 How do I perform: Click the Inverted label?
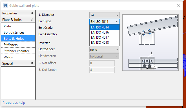44,43
